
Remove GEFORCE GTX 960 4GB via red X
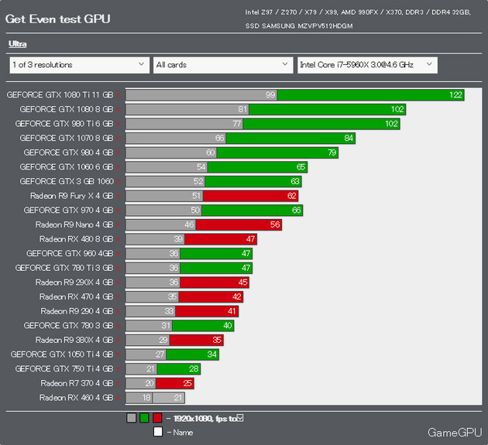click(119, 254)
